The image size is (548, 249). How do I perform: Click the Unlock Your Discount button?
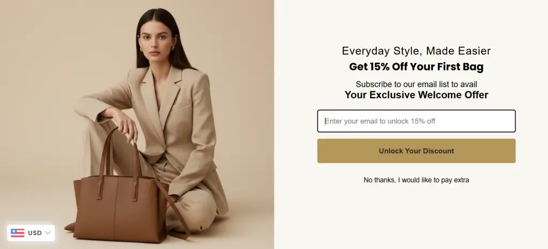(x=416, y=151)
